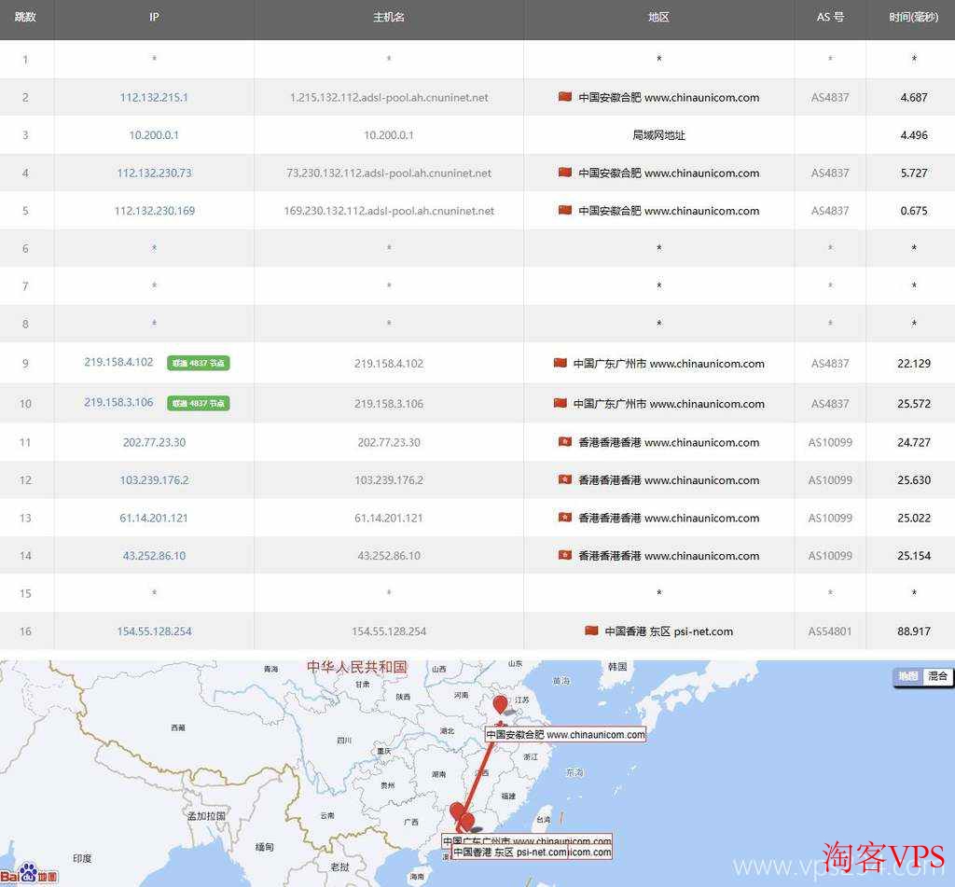Click the 跳数 column header
This screenshot has height=887, width=955.
[x=25, y=17]
